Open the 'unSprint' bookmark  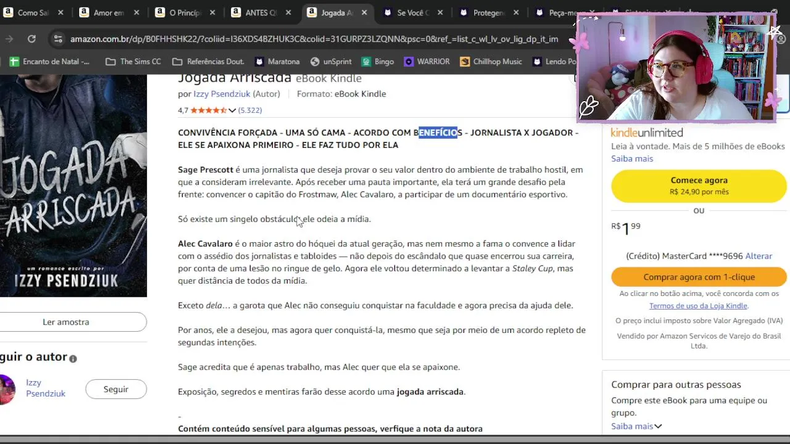click(x=331, y=62)
